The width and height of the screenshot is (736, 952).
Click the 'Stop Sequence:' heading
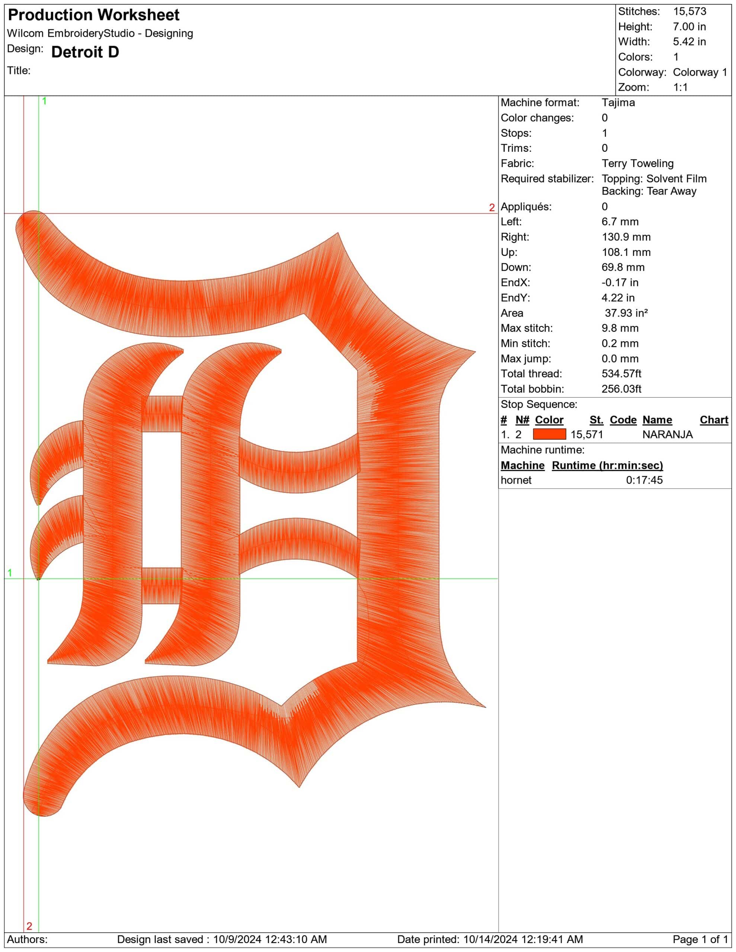point(539,405)
